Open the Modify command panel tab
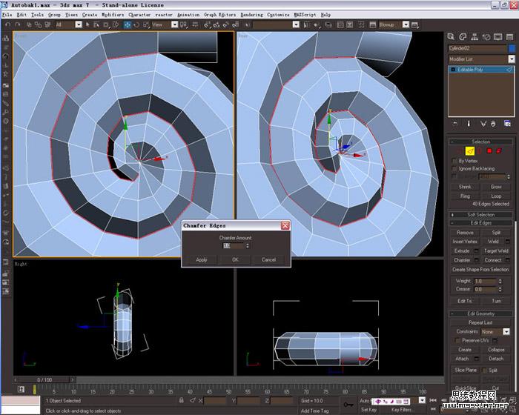This screenshot has width=519, height=415. 463,37
